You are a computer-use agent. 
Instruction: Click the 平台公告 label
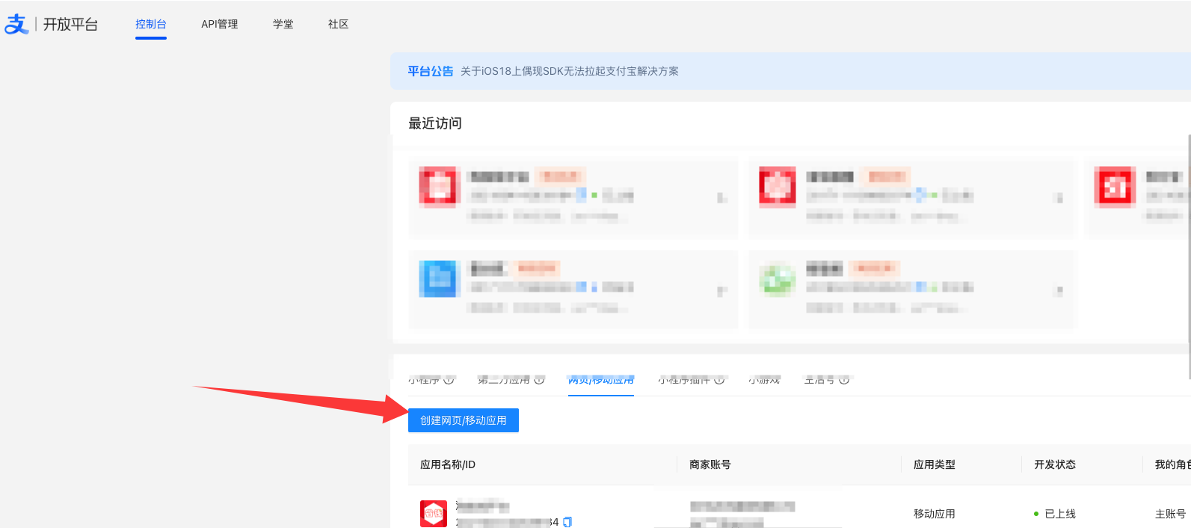pyautogui.click(x=430, y=71)
